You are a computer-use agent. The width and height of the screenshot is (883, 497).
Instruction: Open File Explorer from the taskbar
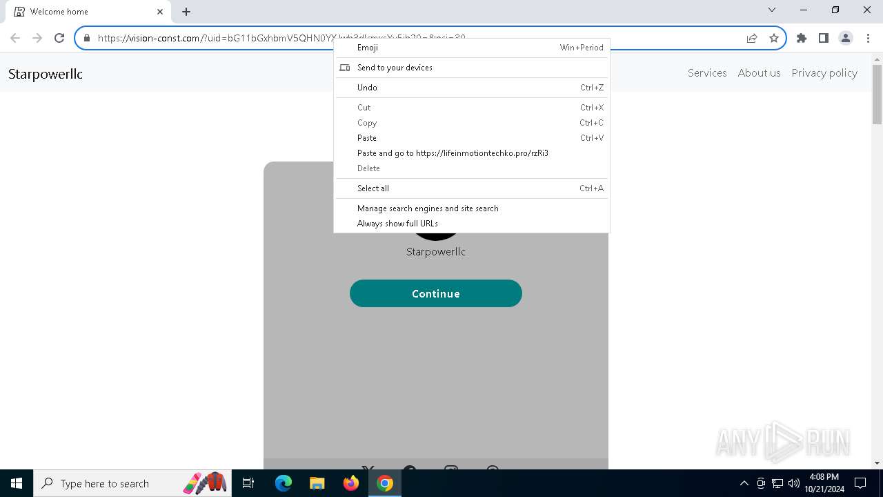pyautogui.click(x=317, y=483)
